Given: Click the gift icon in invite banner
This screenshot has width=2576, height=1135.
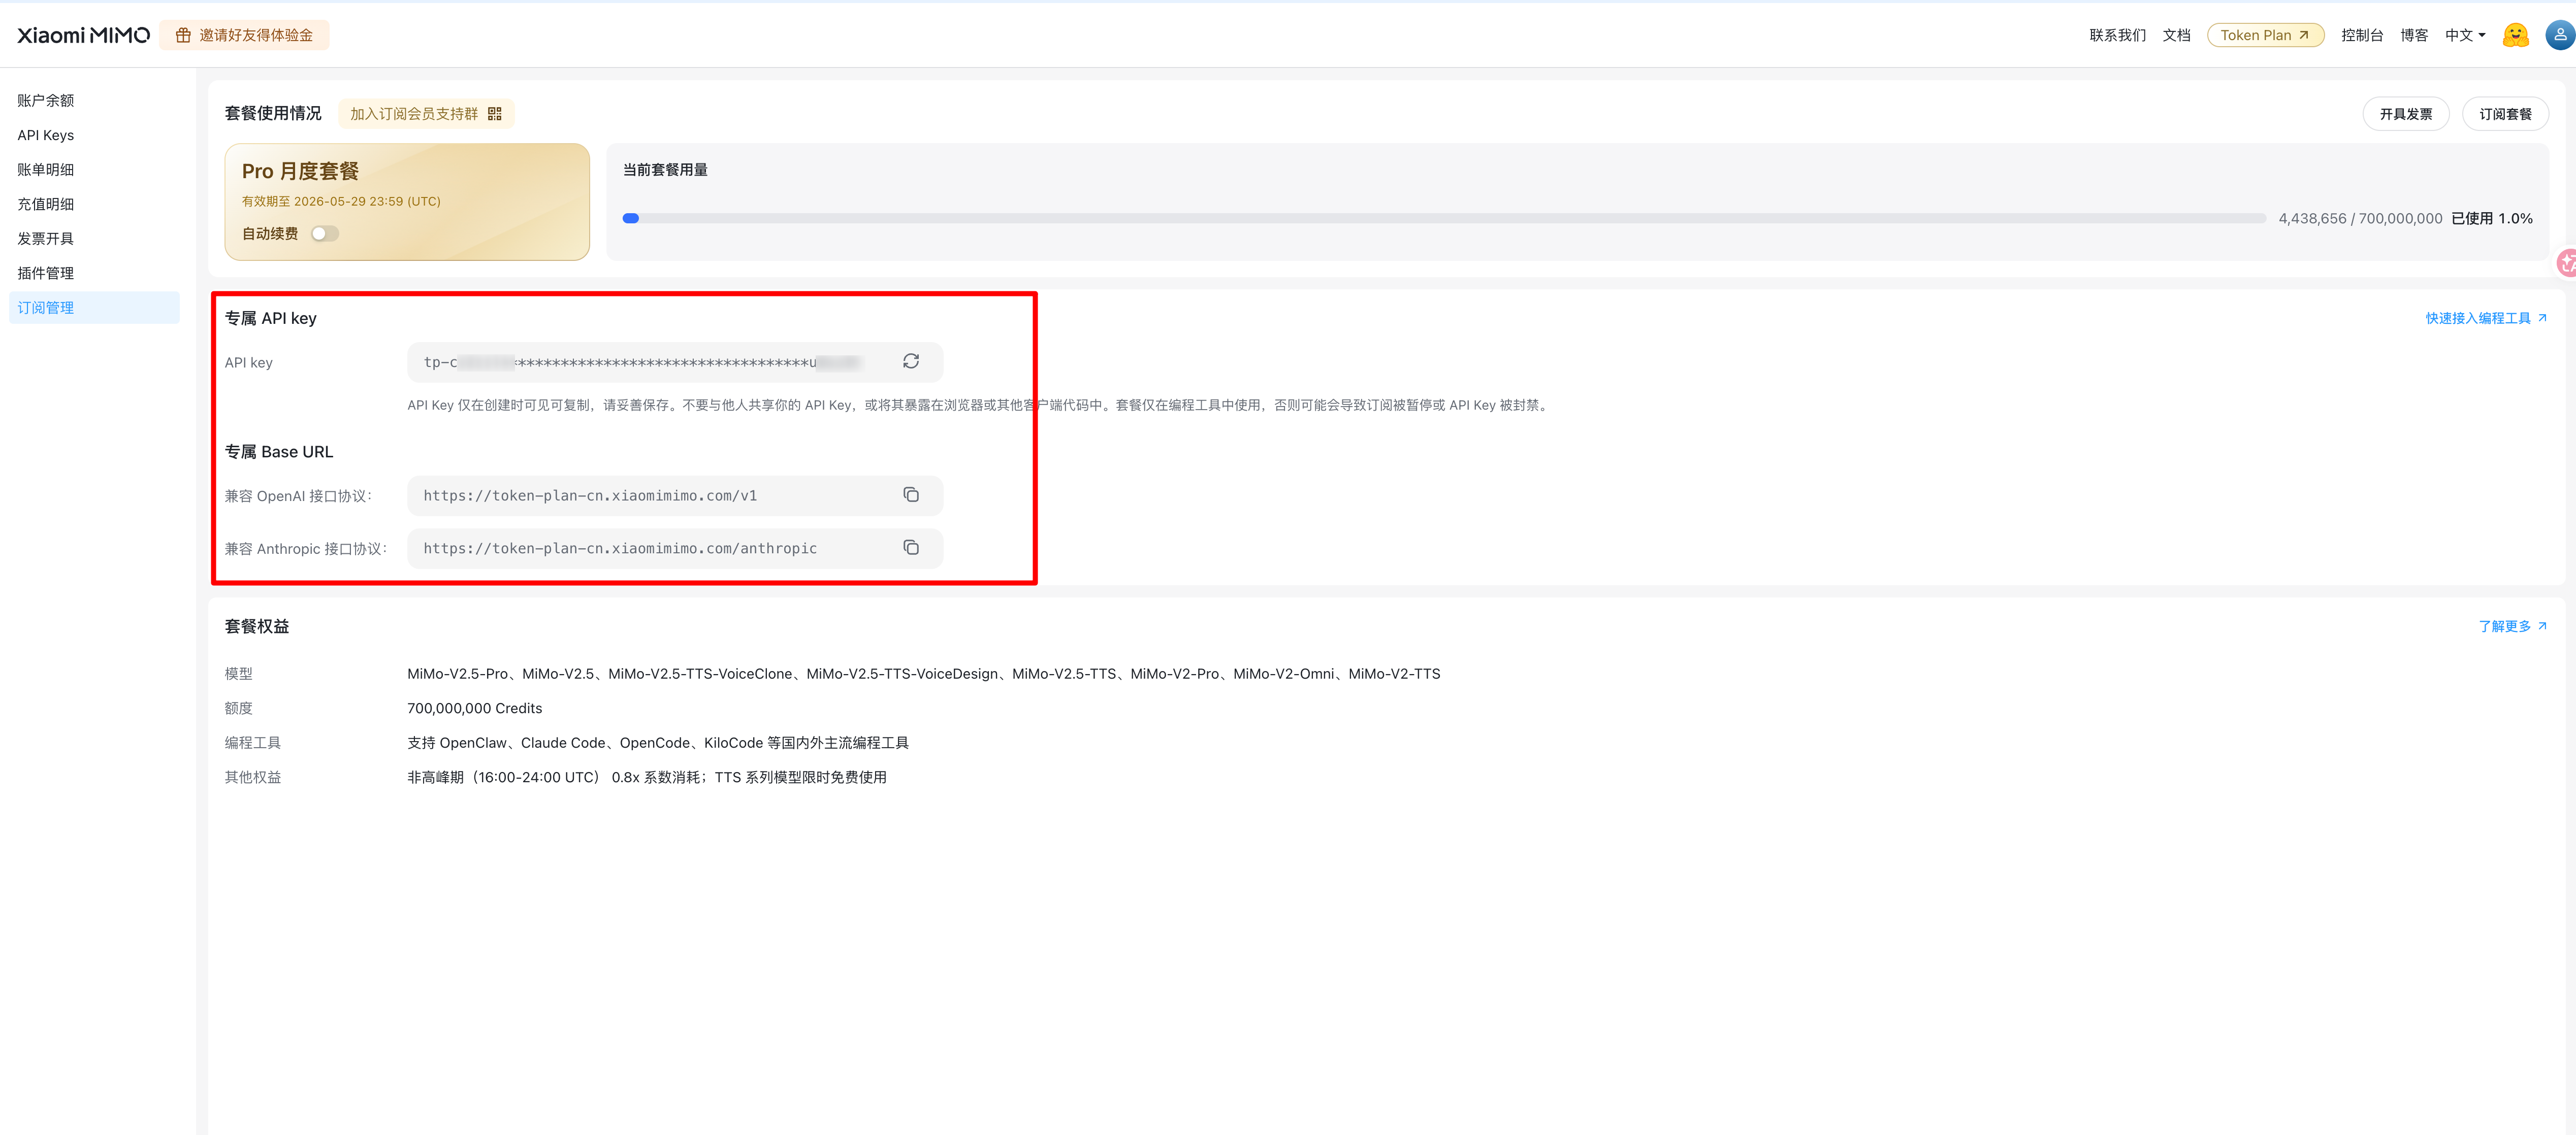Looking at the screenshot, I should coord(183,35).
